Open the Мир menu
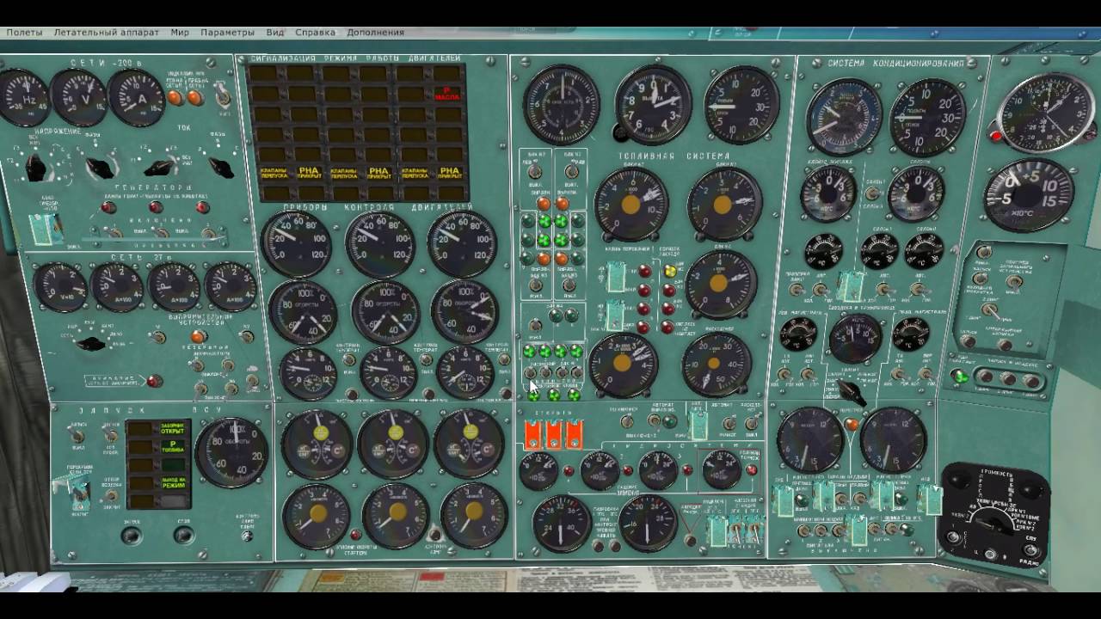1101x619 pixels. point(180,32)
